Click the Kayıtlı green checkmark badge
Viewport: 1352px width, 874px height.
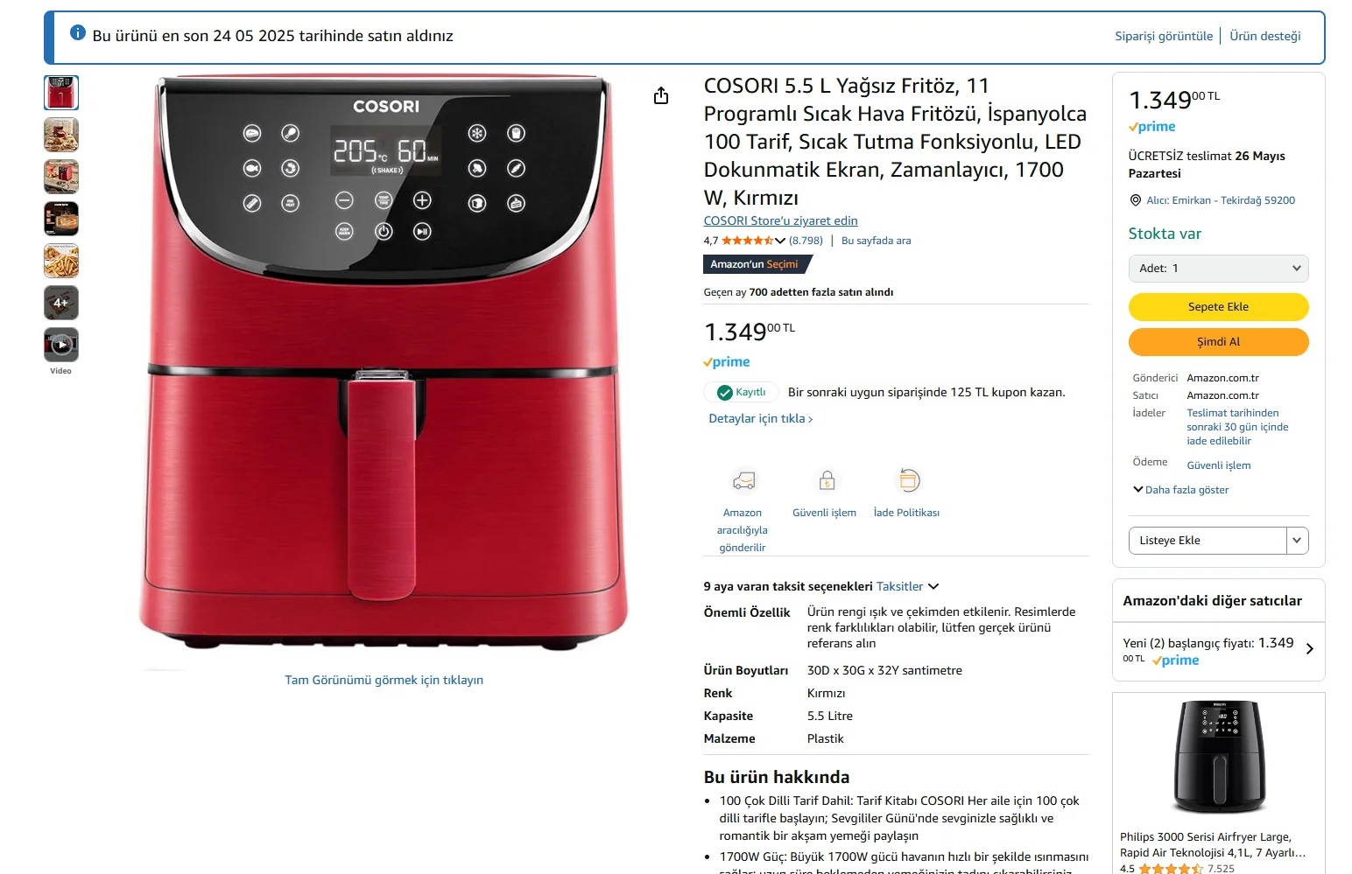pyautogui.click(x=741, y=392)
